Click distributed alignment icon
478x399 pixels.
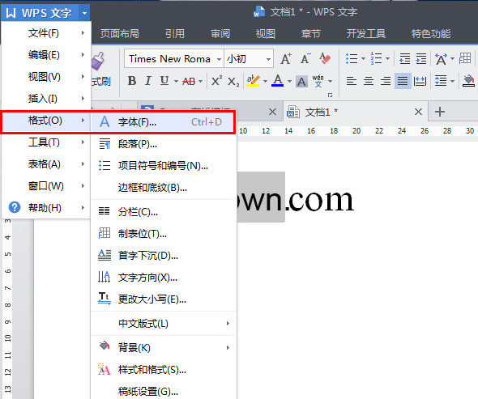[420, 81]
